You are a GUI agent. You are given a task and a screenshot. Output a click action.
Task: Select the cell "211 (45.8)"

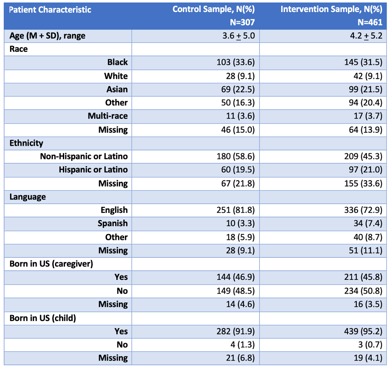coord(363,277)
